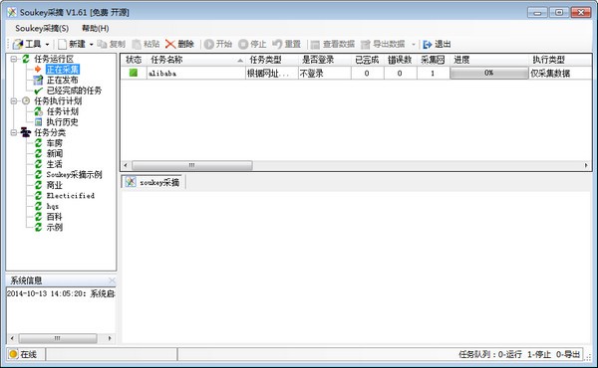Screen dimensions: 598x368
Task: Open 查看数据 view data button
Action: [332, 44]
